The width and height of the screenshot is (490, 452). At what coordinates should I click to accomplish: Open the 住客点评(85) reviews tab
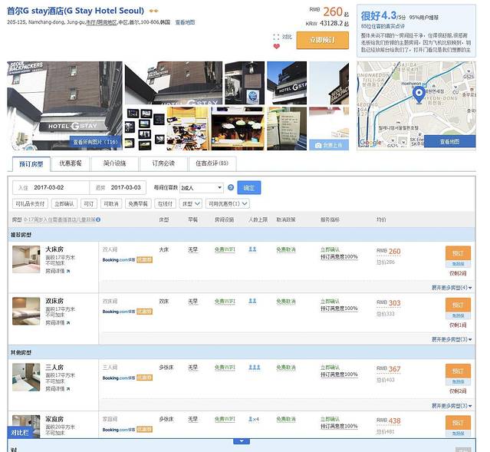pos(212,163)
